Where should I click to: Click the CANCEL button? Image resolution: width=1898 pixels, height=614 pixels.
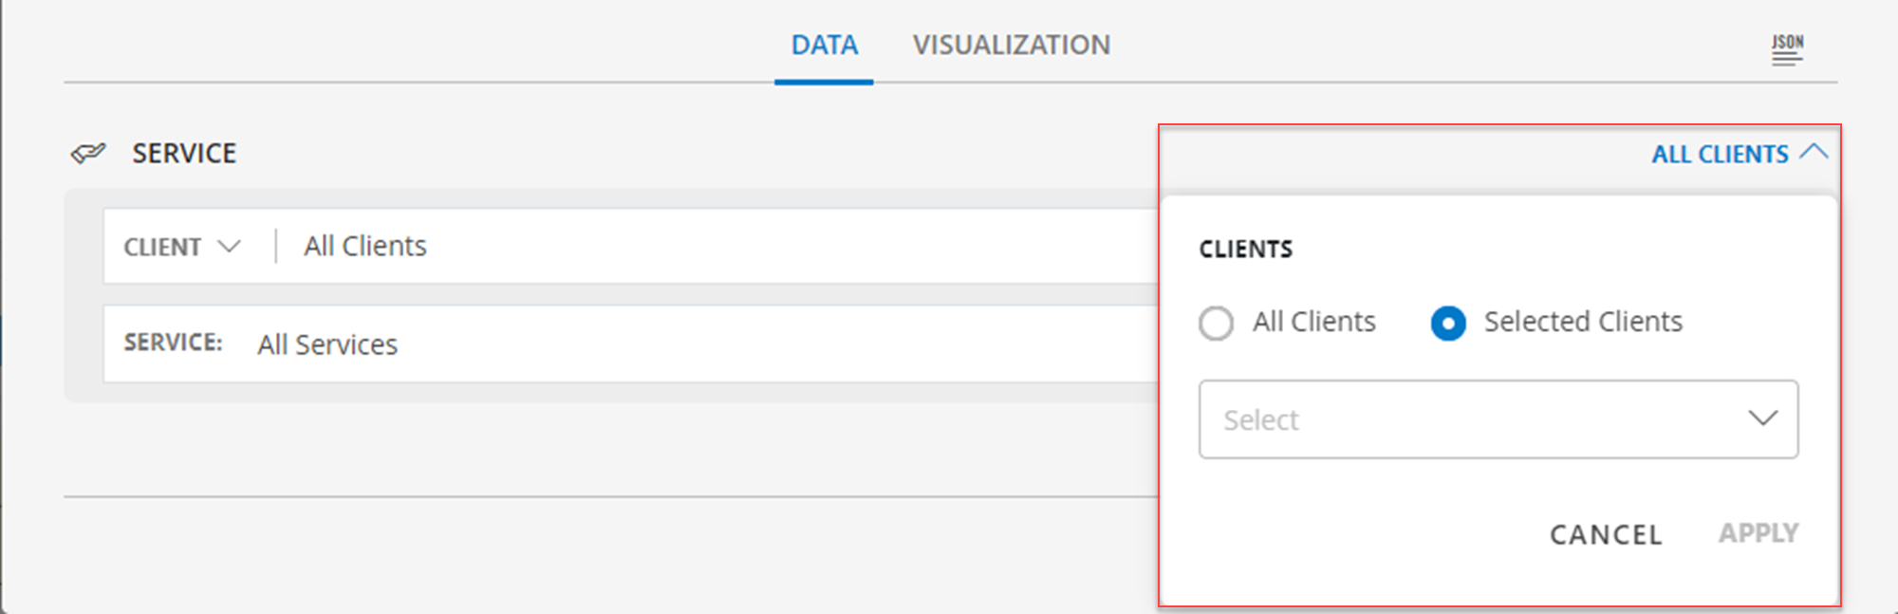tap(1605, 534)
